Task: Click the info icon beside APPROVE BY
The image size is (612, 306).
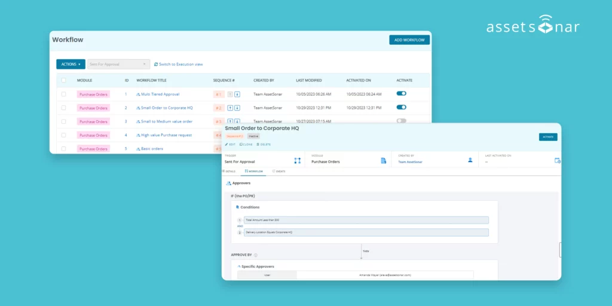Action: click(256, 255)
